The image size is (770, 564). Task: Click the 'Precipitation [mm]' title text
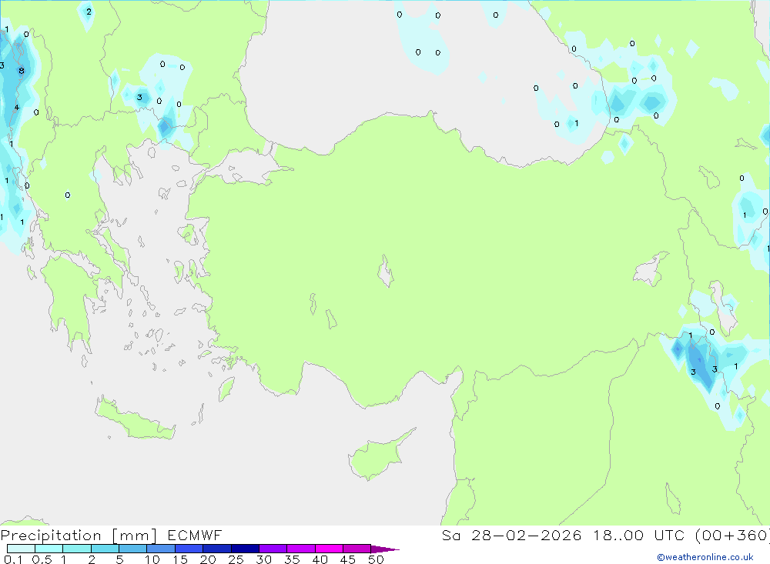coord(79,536)
